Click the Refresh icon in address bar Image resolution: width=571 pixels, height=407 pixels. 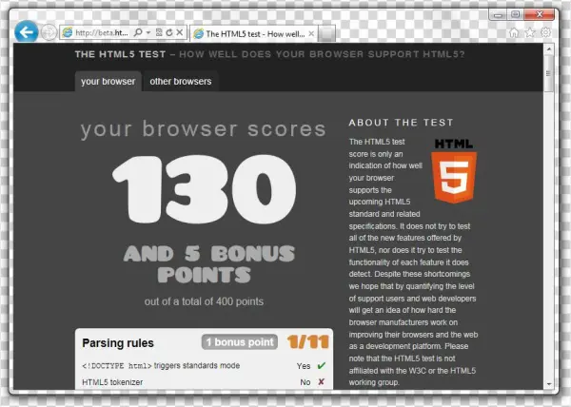click(x=168, y=32)
